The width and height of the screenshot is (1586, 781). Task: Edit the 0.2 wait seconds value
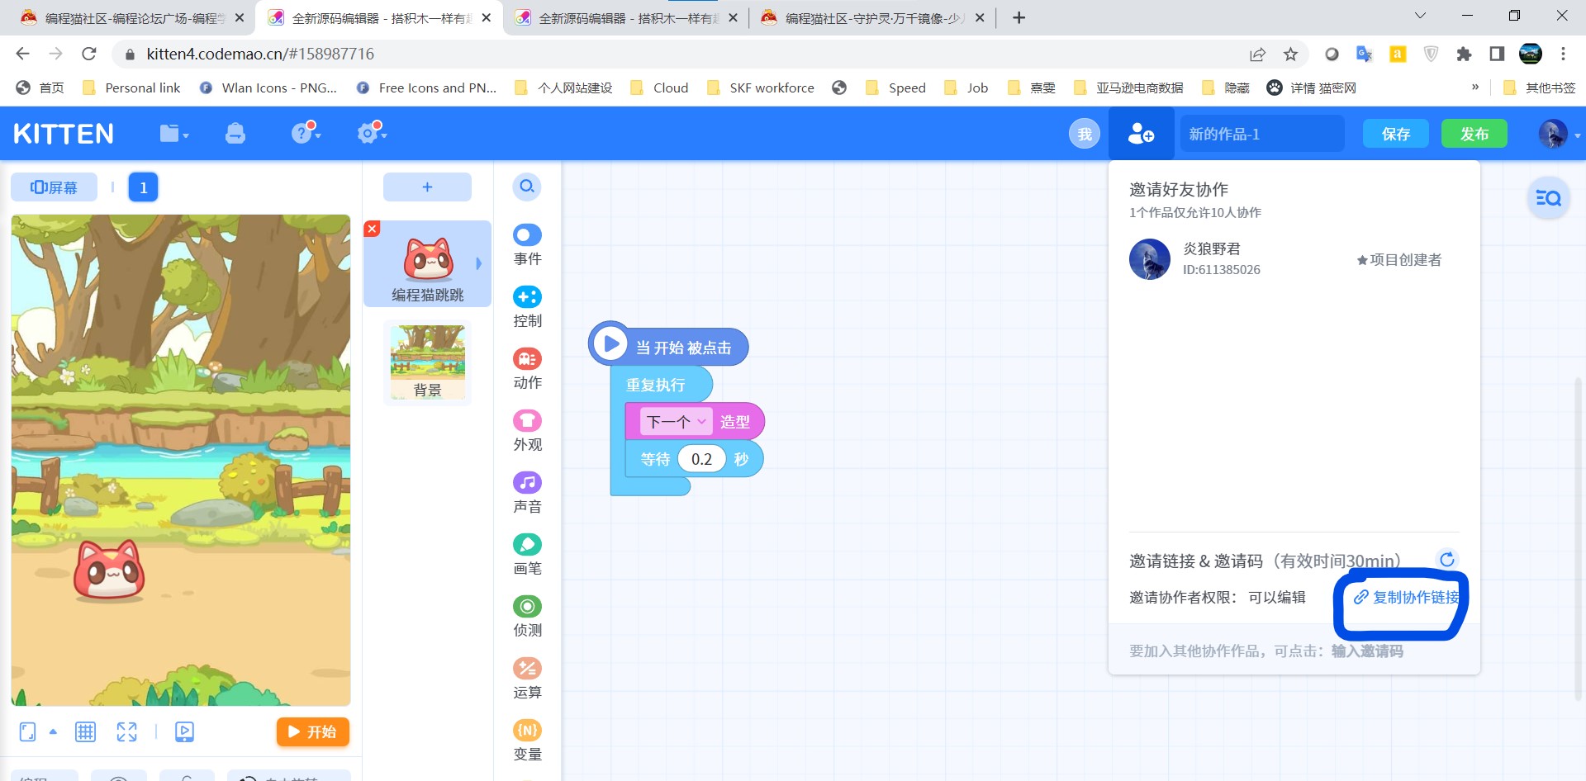coord(701,459)
